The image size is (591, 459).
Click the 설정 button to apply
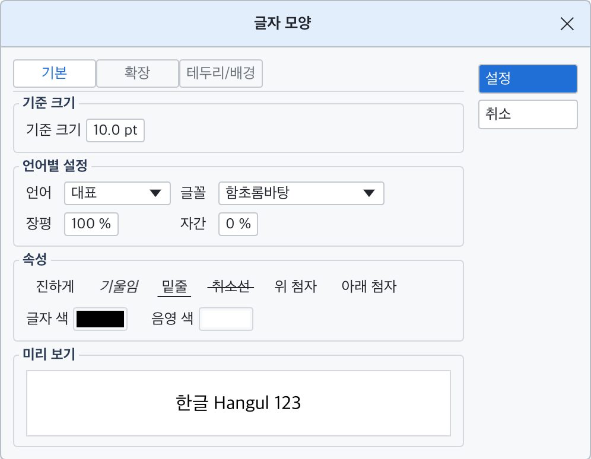click(528, 79)
